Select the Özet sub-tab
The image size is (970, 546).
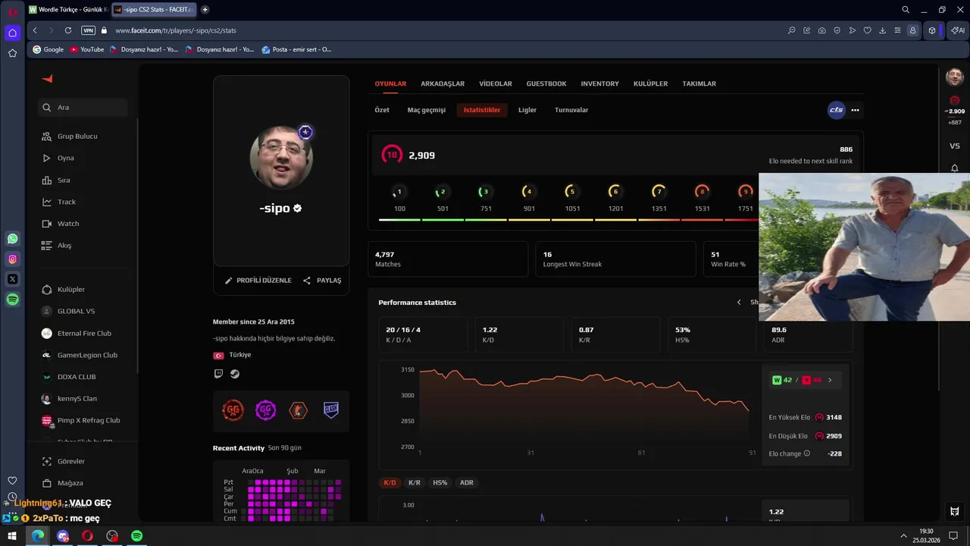coord(382,110)
